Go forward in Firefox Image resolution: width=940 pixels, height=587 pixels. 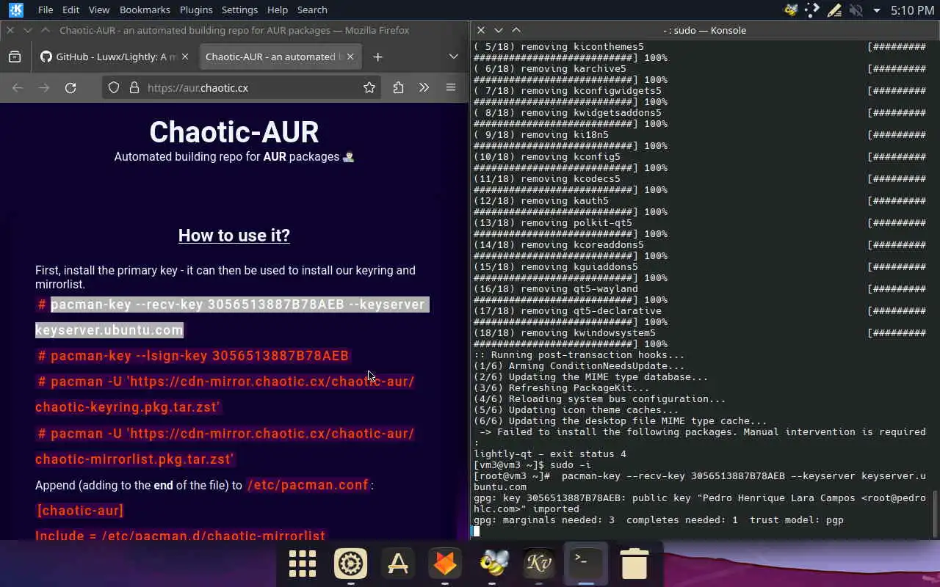tap(44, 87)
